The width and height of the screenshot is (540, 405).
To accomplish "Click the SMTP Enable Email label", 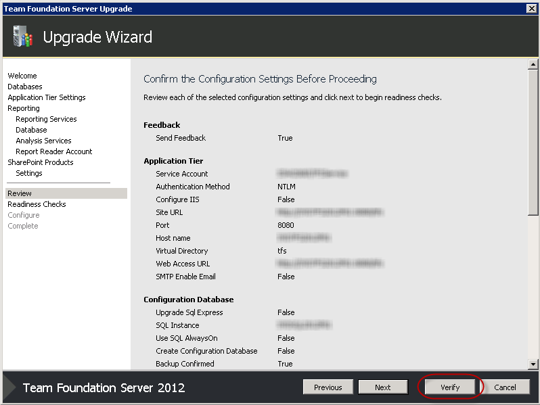I will tap(185, 277).
